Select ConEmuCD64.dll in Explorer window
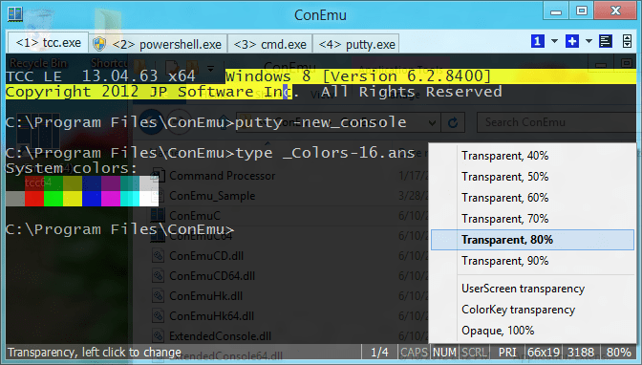This screenshot has height=365, width=642. (212, 276)
